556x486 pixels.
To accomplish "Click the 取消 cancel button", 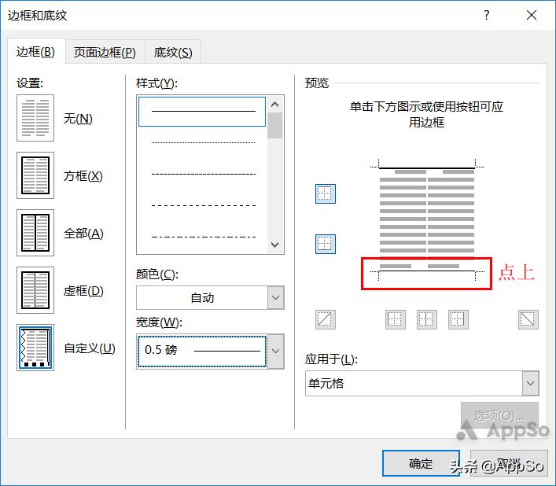I will coord(509,463).
